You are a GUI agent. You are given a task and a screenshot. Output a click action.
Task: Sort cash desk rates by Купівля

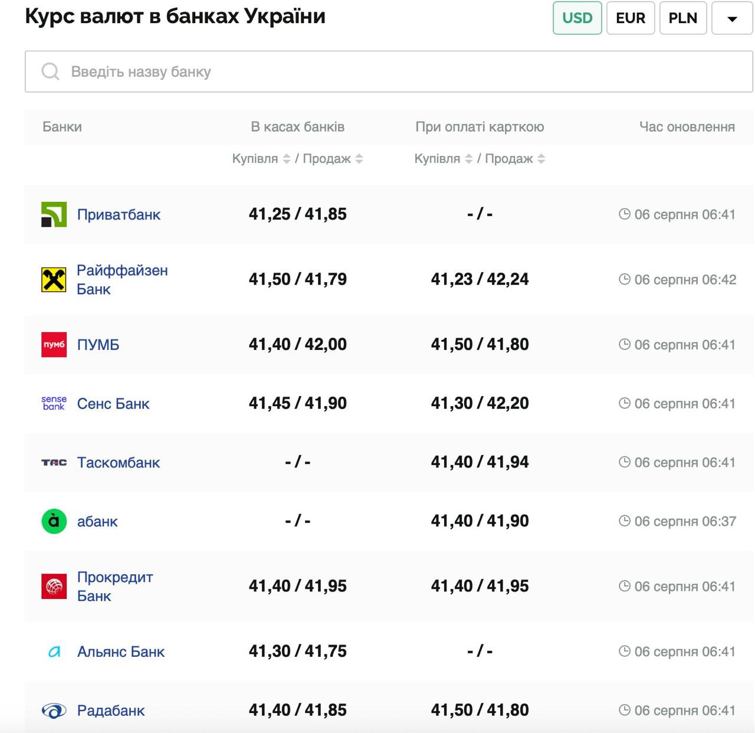pos(287,159)
